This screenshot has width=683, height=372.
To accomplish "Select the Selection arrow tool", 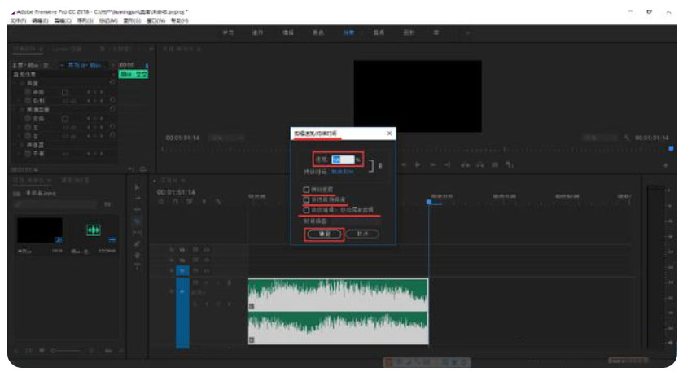I will (136, 186).
